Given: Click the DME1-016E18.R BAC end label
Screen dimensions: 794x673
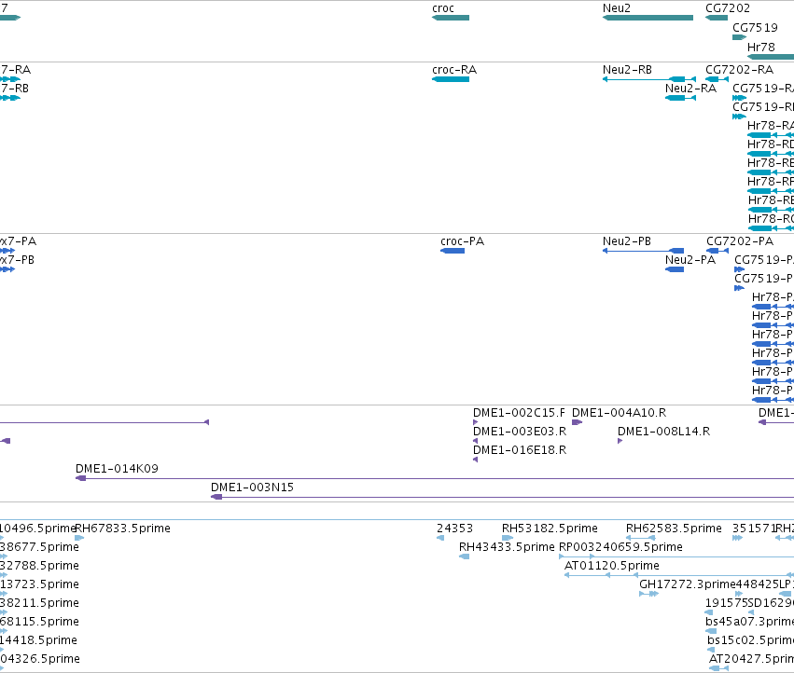Looking at the screenshot, I should [x=520, y=450].
